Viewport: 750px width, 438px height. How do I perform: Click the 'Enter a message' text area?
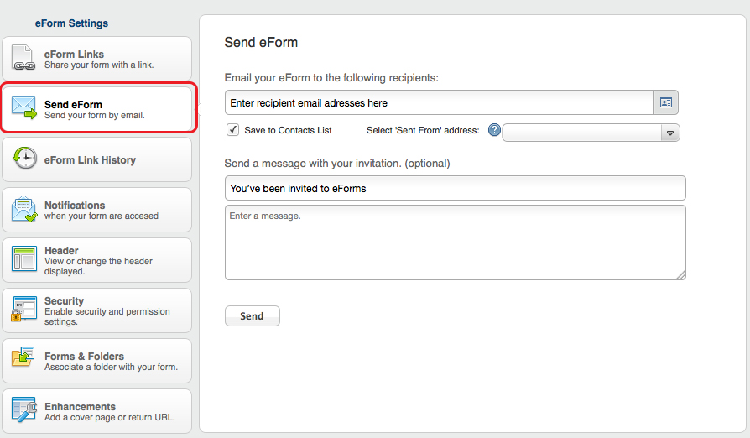click(x=456, y=242)
